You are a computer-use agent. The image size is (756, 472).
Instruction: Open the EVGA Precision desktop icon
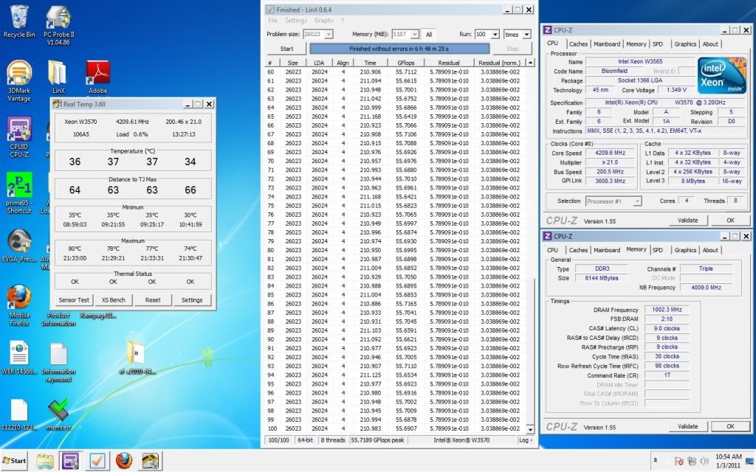19,246
